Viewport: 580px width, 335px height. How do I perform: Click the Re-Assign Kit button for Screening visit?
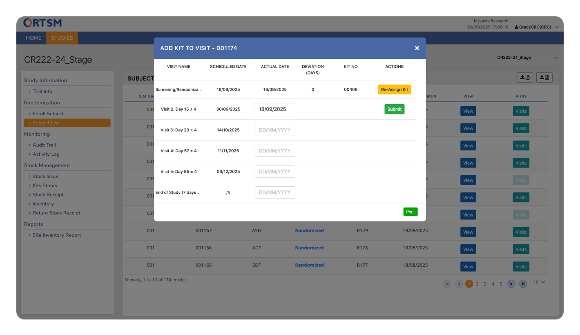394,89
